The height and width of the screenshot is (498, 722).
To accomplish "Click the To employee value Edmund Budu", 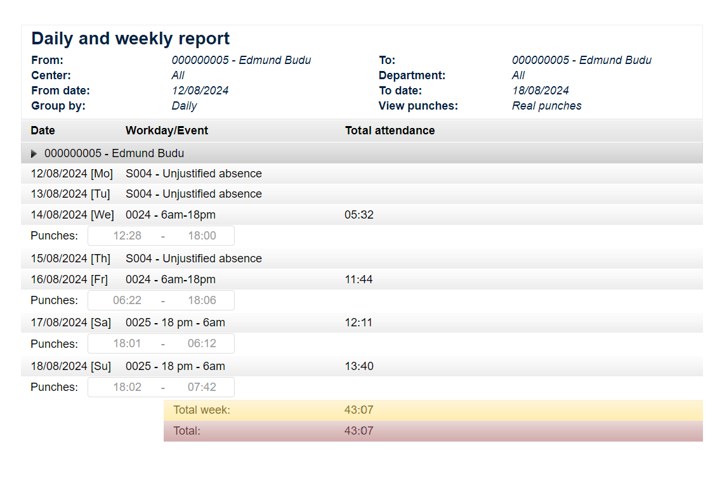I will coord(582,60).
